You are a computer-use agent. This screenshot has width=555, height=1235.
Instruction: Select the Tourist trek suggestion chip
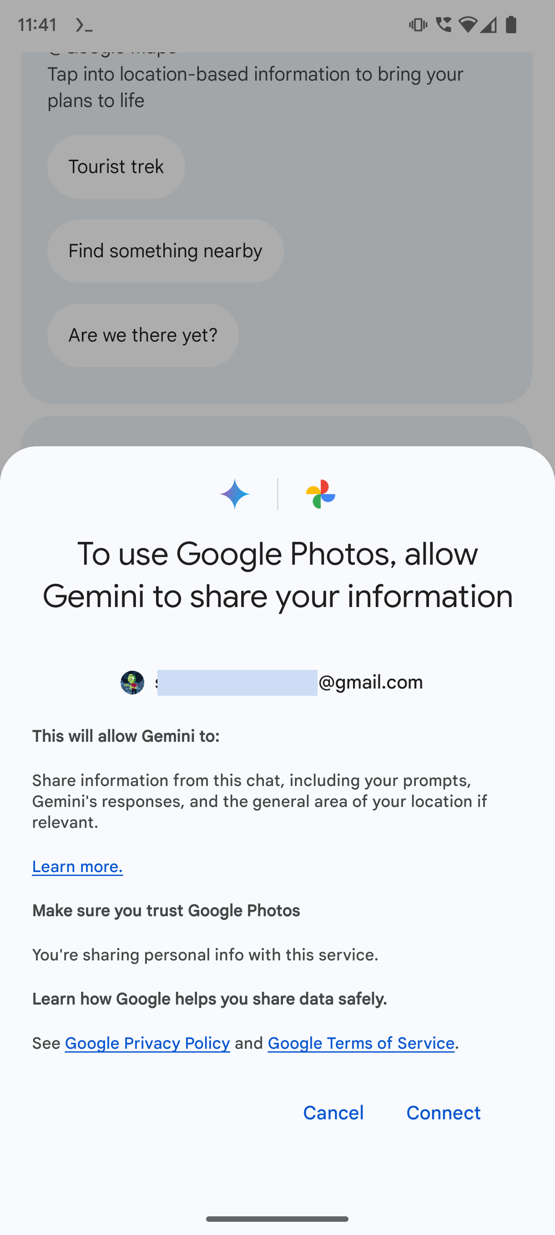116,167
